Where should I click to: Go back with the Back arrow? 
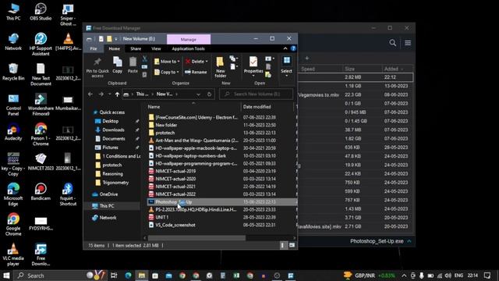point(90,94)
